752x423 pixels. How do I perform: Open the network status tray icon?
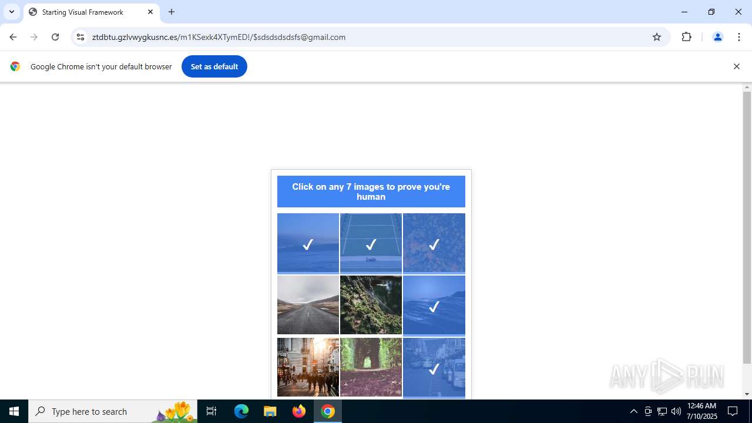(662, 411)
